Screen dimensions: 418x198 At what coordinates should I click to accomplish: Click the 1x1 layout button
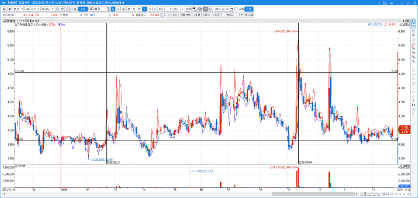pos(175,15)
